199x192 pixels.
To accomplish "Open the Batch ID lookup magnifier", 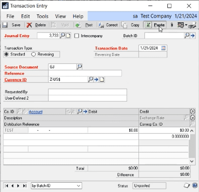I will [x=187, y=36].
